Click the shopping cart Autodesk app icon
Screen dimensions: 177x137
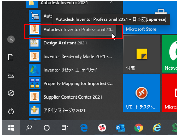pyautogui.click(x=35, y=16)
